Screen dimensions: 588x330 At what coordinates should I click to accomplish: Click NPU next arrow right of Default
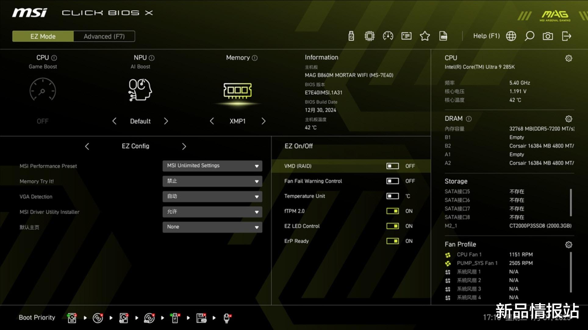click(x=166, y=121)
